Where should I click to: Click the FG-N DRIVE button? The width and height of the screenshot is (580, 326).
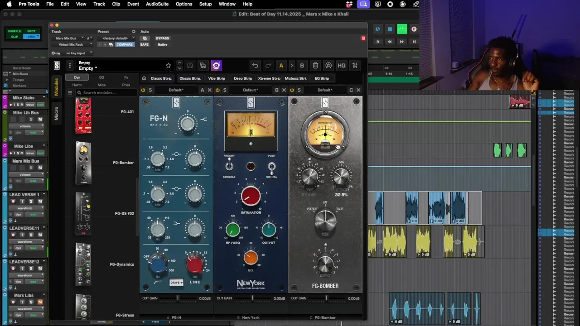point(176,282)
